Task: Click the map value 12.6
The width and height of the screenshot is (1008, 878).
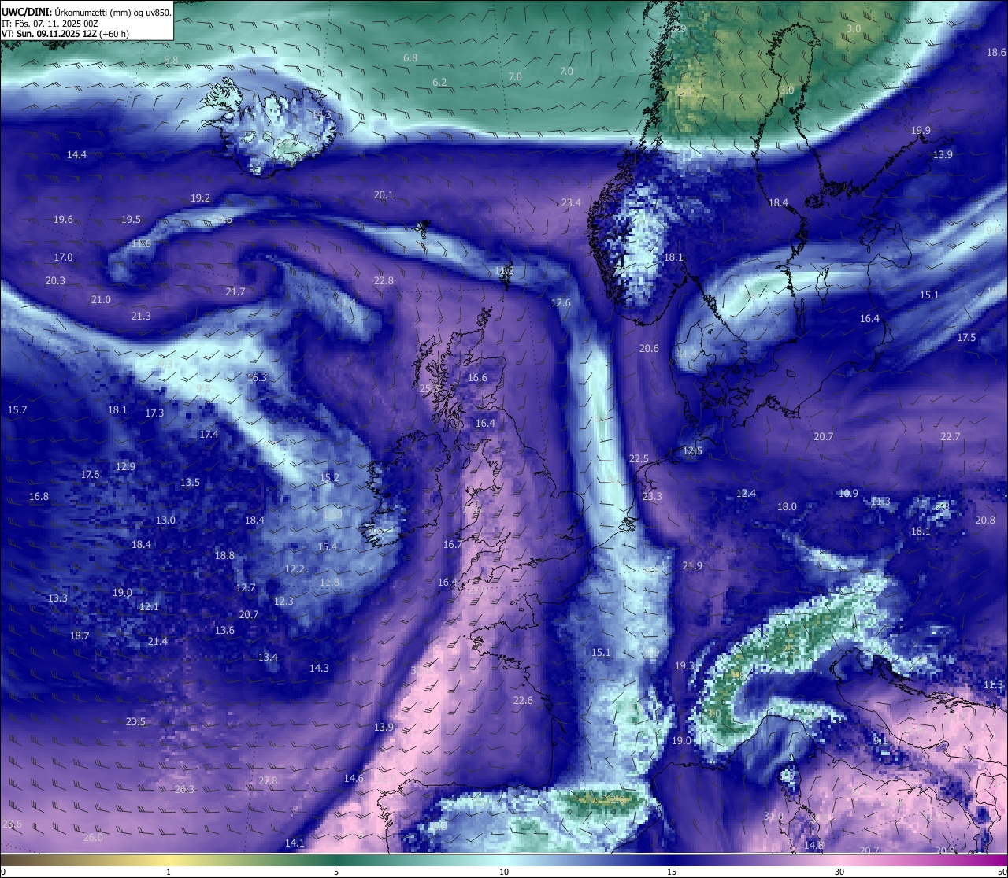Action: pos(561,303)
